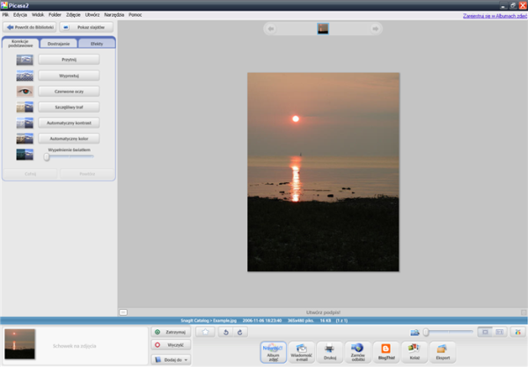Viewport: 528px width, 367px height.
Task: Select side-by-side actual size view button
Action: 499,333
